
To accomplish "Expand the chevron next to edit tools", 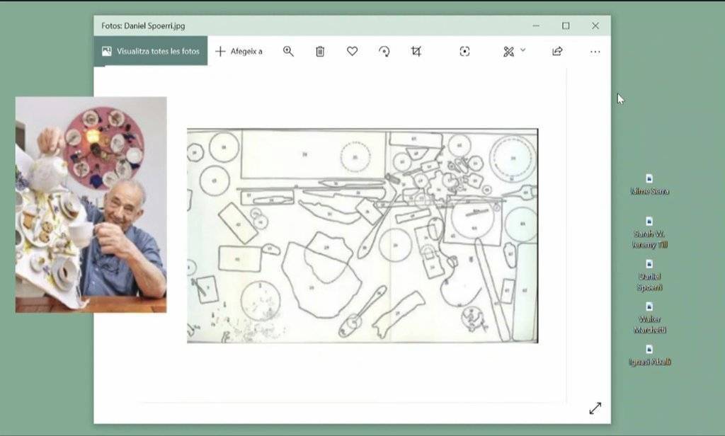I will (x=523, y=50).
